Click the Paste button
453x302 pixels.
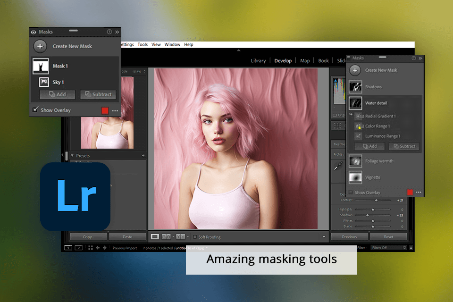[x=127, y=237]
